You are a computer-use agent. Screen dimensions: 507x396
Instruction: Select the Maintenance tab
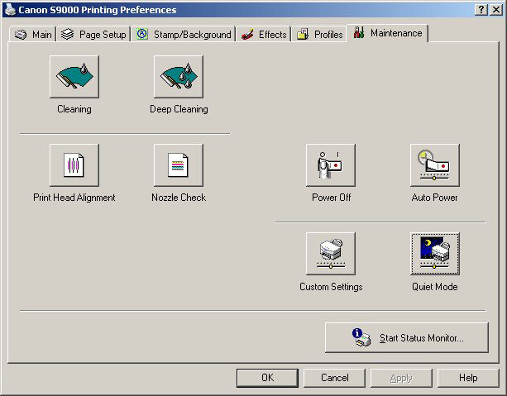click(x=387, y=33)
